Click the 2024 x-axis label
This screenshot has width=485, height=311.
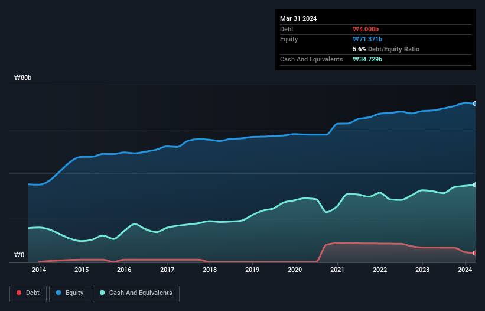tap(465, 270)
